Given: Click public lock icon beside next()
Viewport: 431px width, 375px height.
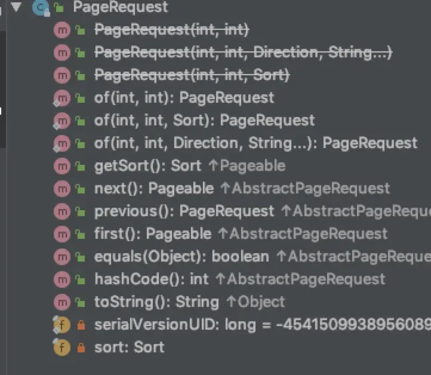Looking at the screenshot, I should (80, 189).
